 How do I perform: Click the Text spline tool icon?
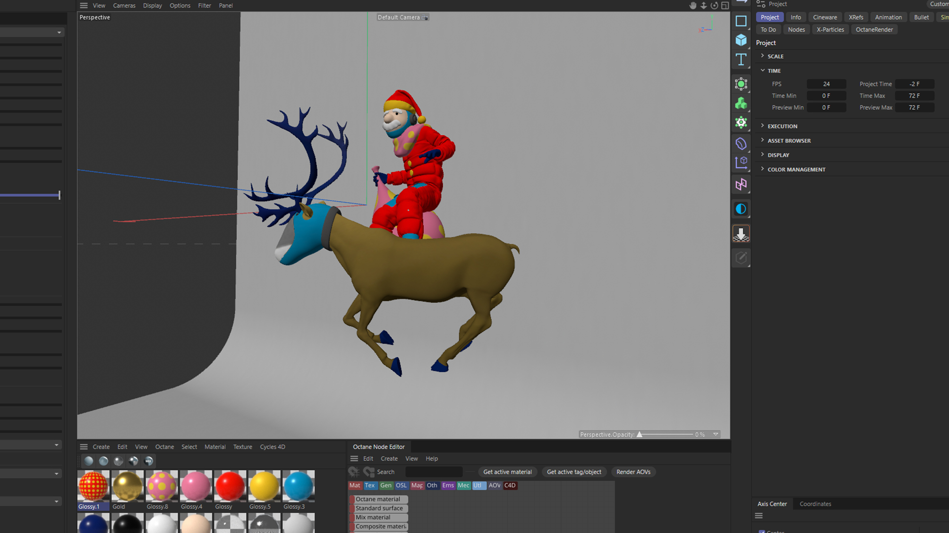(x=740, y=60)
